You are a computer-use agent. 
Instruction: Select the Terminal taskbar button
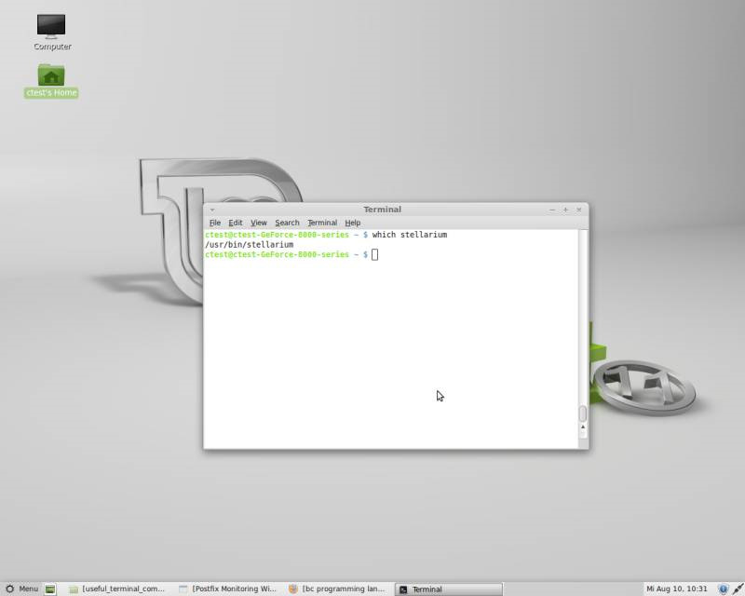[449, 589]
